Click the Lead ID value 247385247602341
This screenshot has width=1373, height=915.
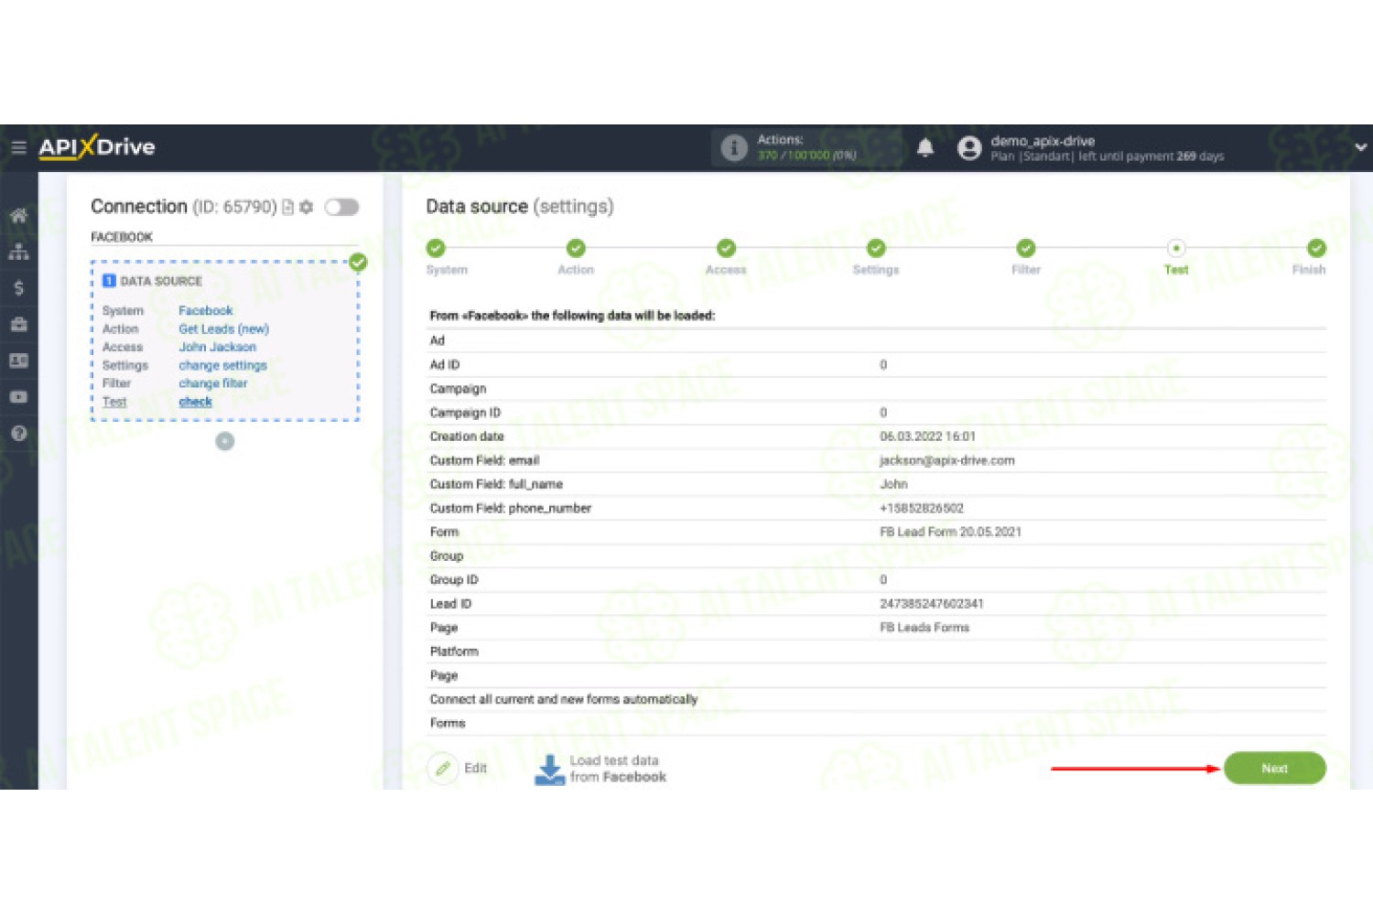pos(932,604)
